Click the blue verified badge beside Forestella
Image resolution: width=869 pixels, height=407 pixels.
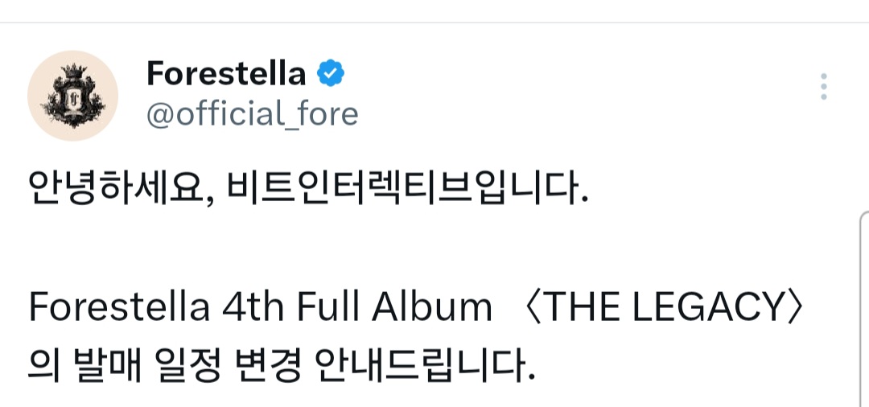pos(331,74)
